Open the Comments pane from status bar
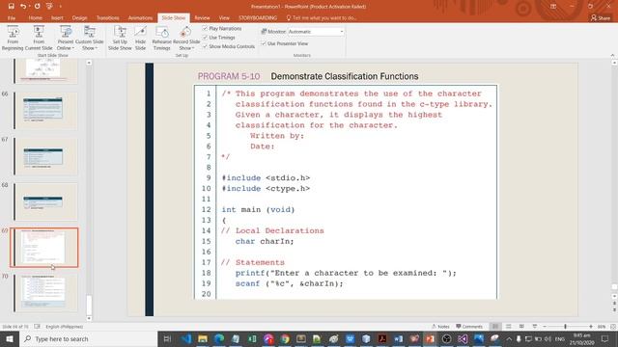Image resolution: width=618 pixels, height=347 pixels. [469, 327]
